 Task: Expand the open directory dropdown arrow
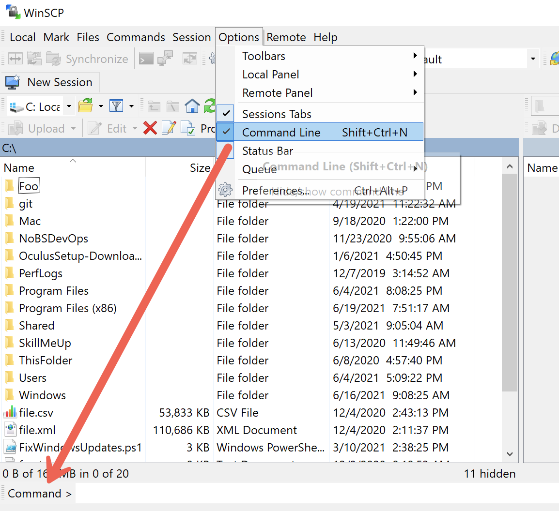pos(101,106)
